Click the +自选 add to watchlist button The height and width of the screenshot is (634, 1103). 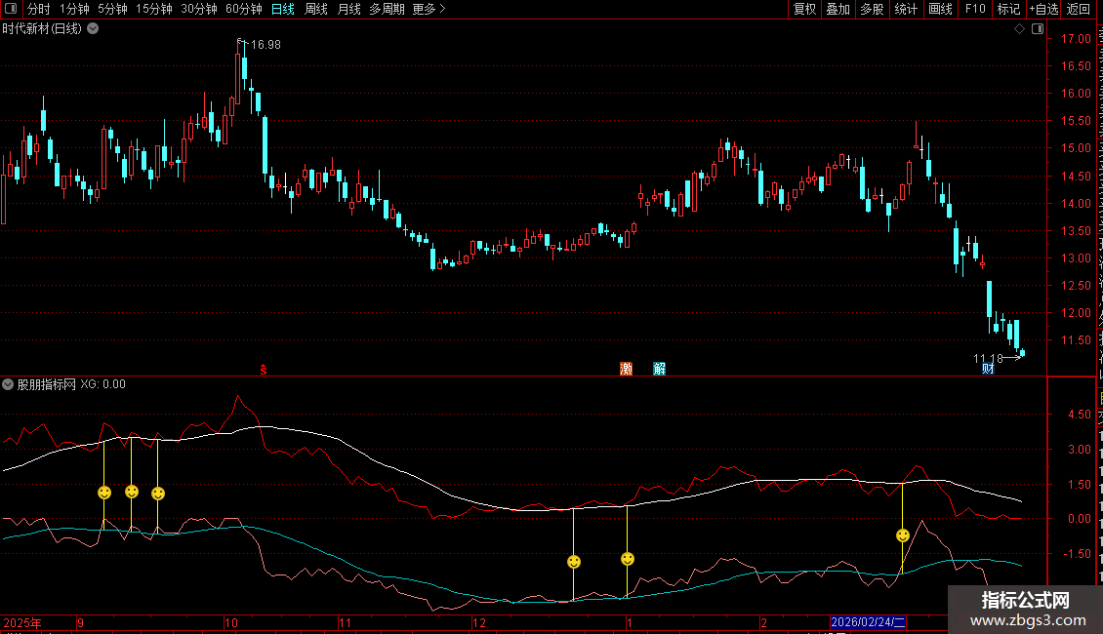click(x=1042, y=10)
